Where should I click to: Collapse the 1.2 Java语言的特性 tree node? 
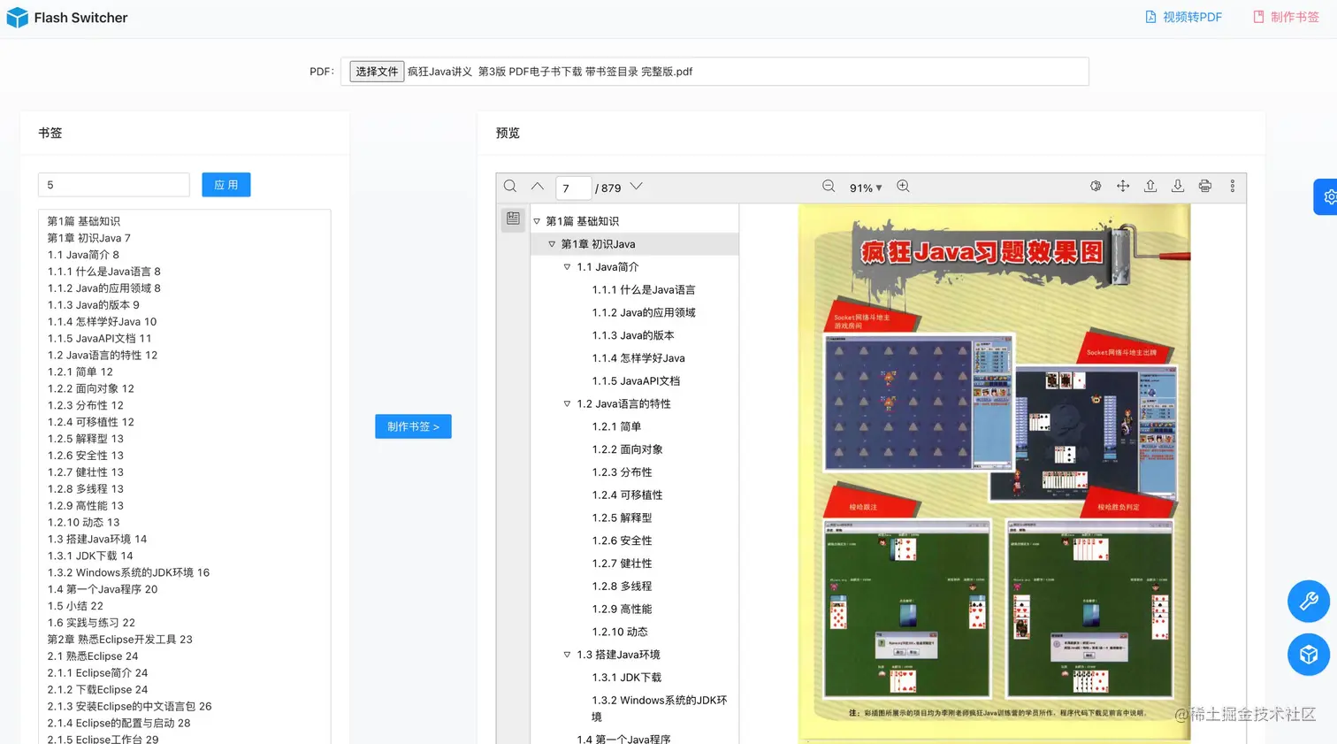click(568, 404)
